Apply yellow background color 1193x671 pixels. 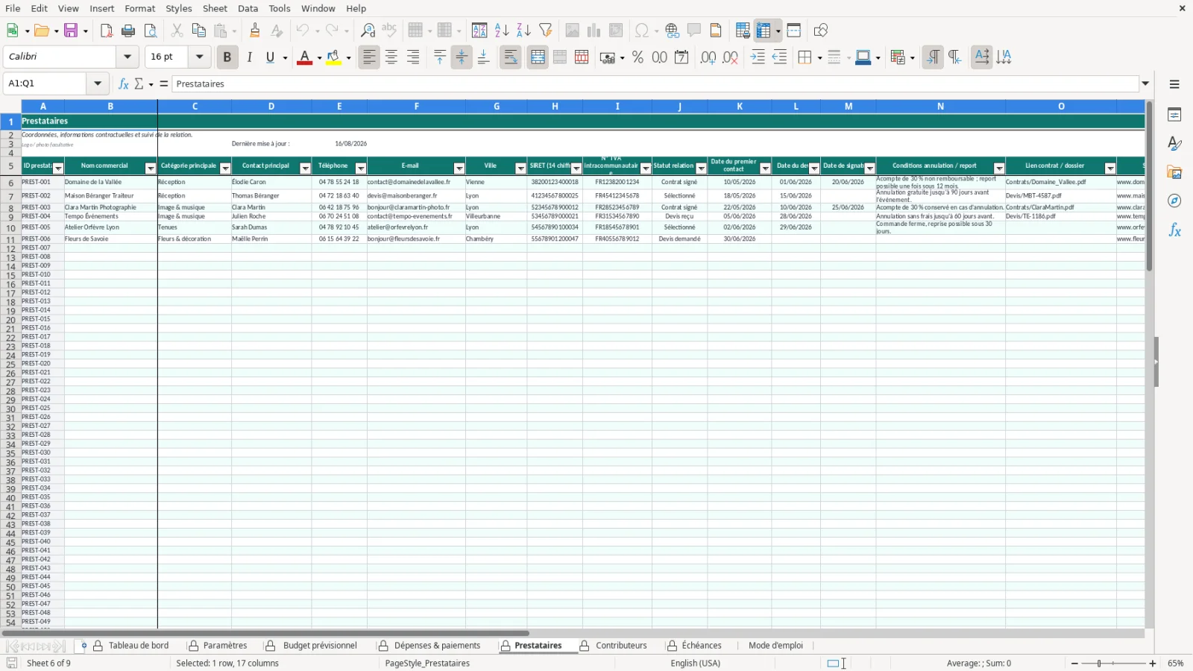click(333, 57)
